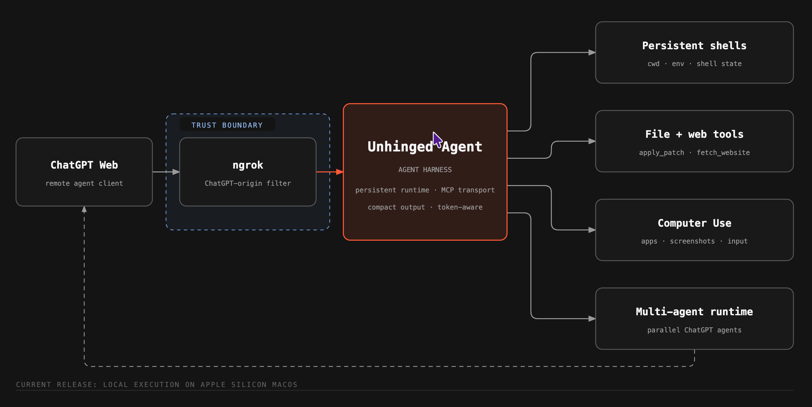This screenshot has width=812, height=407.
Task: Click the "File + web tools" title
Action: click(x=694, y=134)
